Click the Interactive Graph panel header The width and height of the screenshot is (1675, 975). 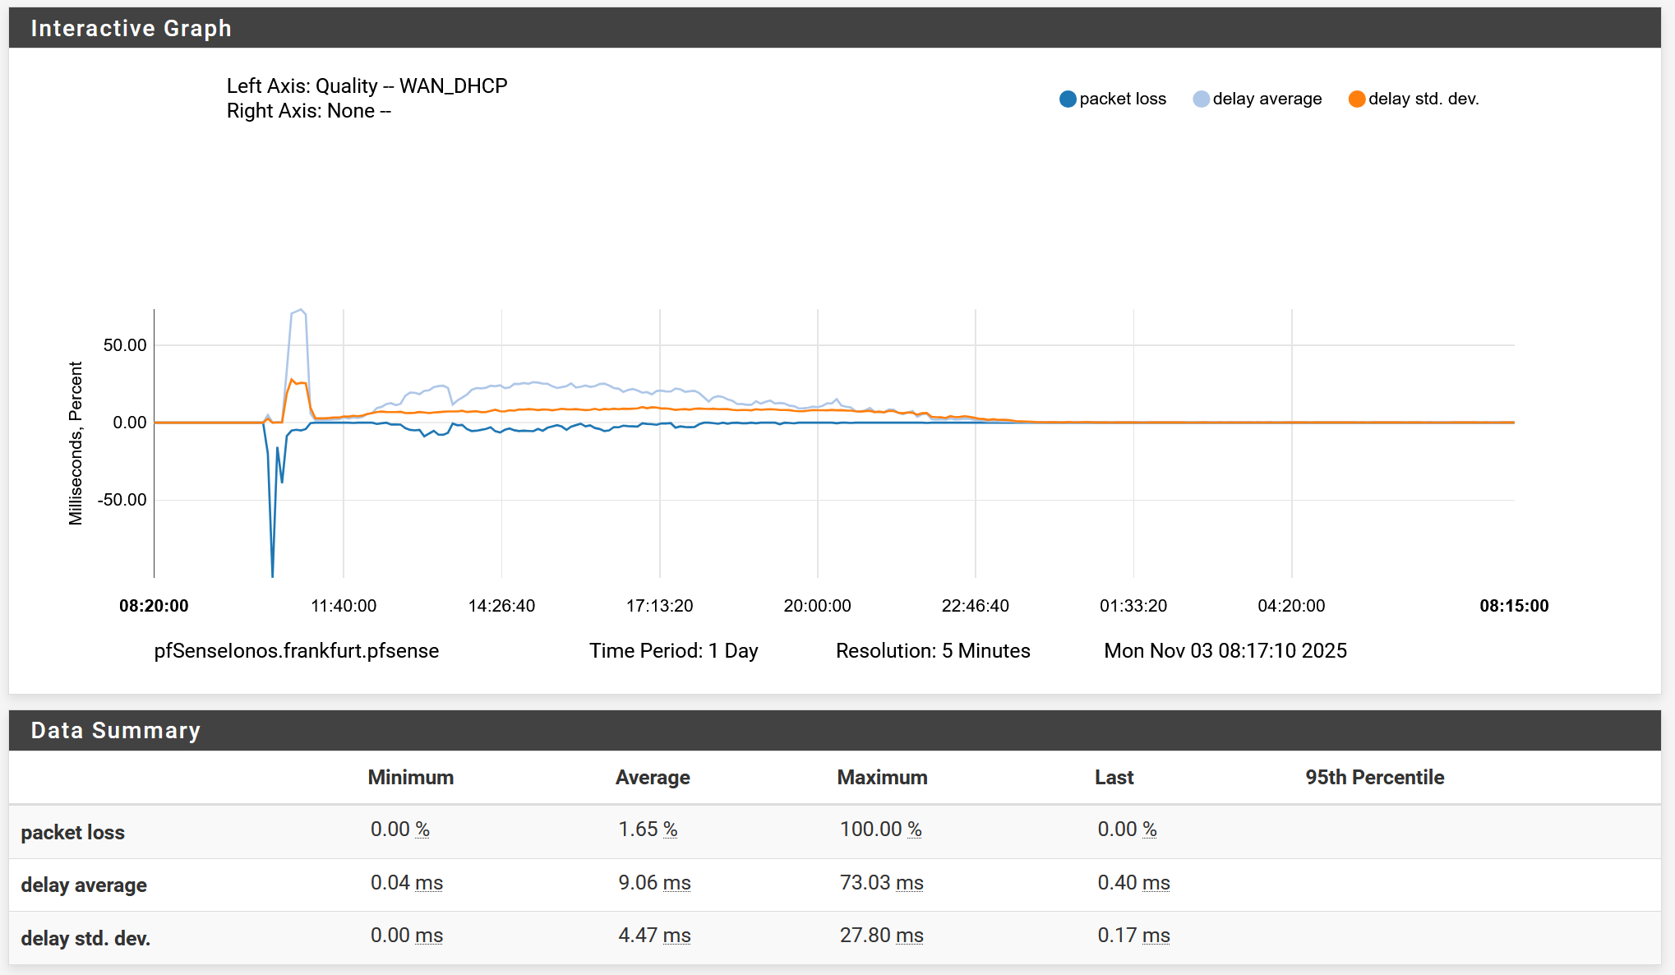point(132,28)
